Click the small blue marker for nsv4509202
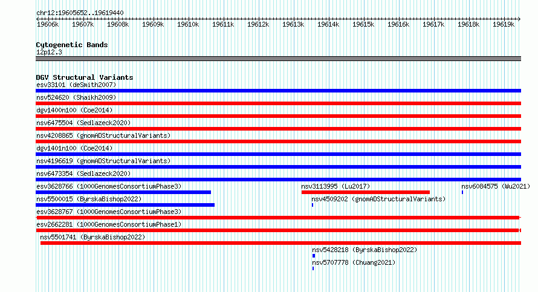 313,205
